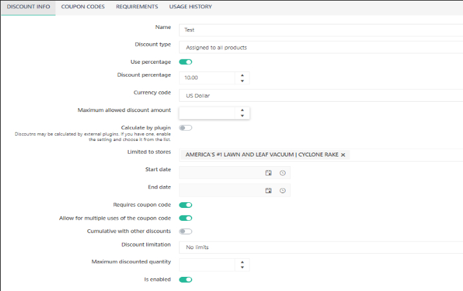Switch to the Coupon Codes tab
The width and height of the screenshot is (463, 291).
point(83,7)
